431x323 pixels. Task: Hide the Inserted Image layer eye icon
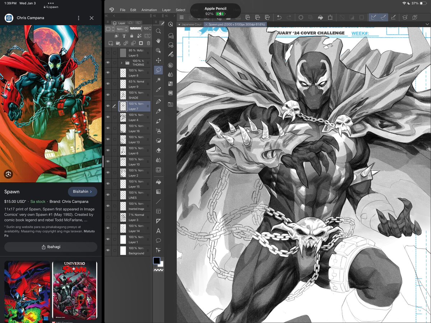pos(108,206)
